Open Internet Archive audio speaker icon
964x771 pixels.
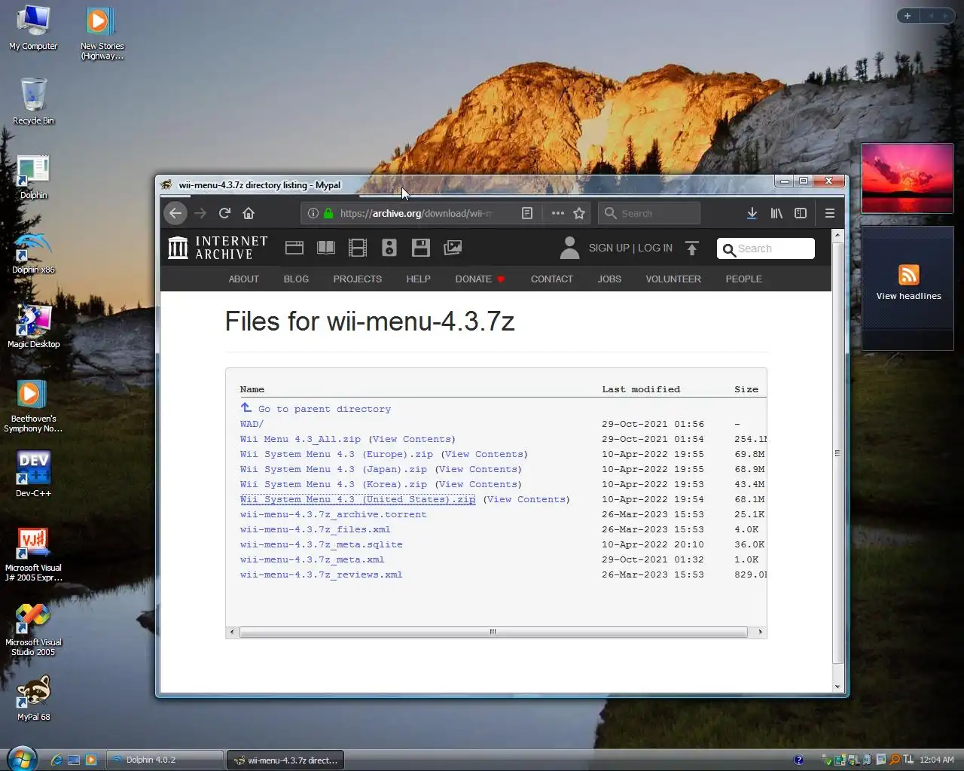[x=389, y=248]
